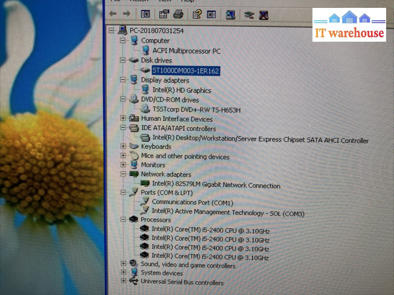This screenshot has height=295, width=394.
Task: Click the Uninstall icon with red X
Action: (264, 15)
